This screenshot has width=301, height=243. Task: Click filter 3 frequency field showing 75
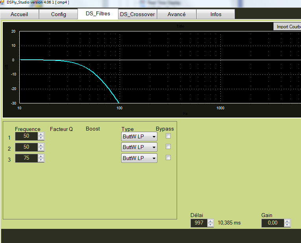click(26, 158)
